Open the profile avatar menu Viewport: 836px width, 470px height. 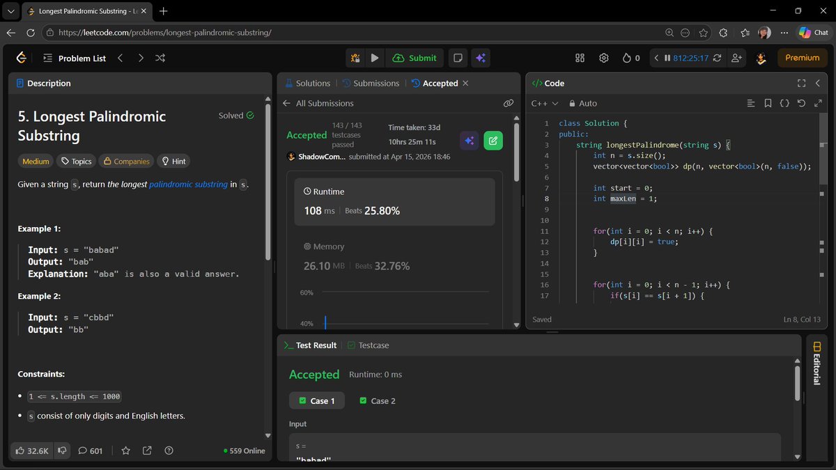click(x=761, y=58)
